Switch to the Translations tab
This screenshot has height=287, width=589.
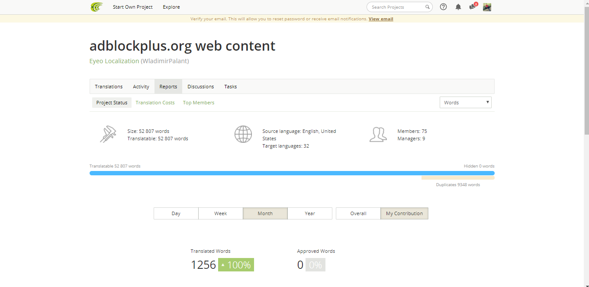(x=109, y=87)
